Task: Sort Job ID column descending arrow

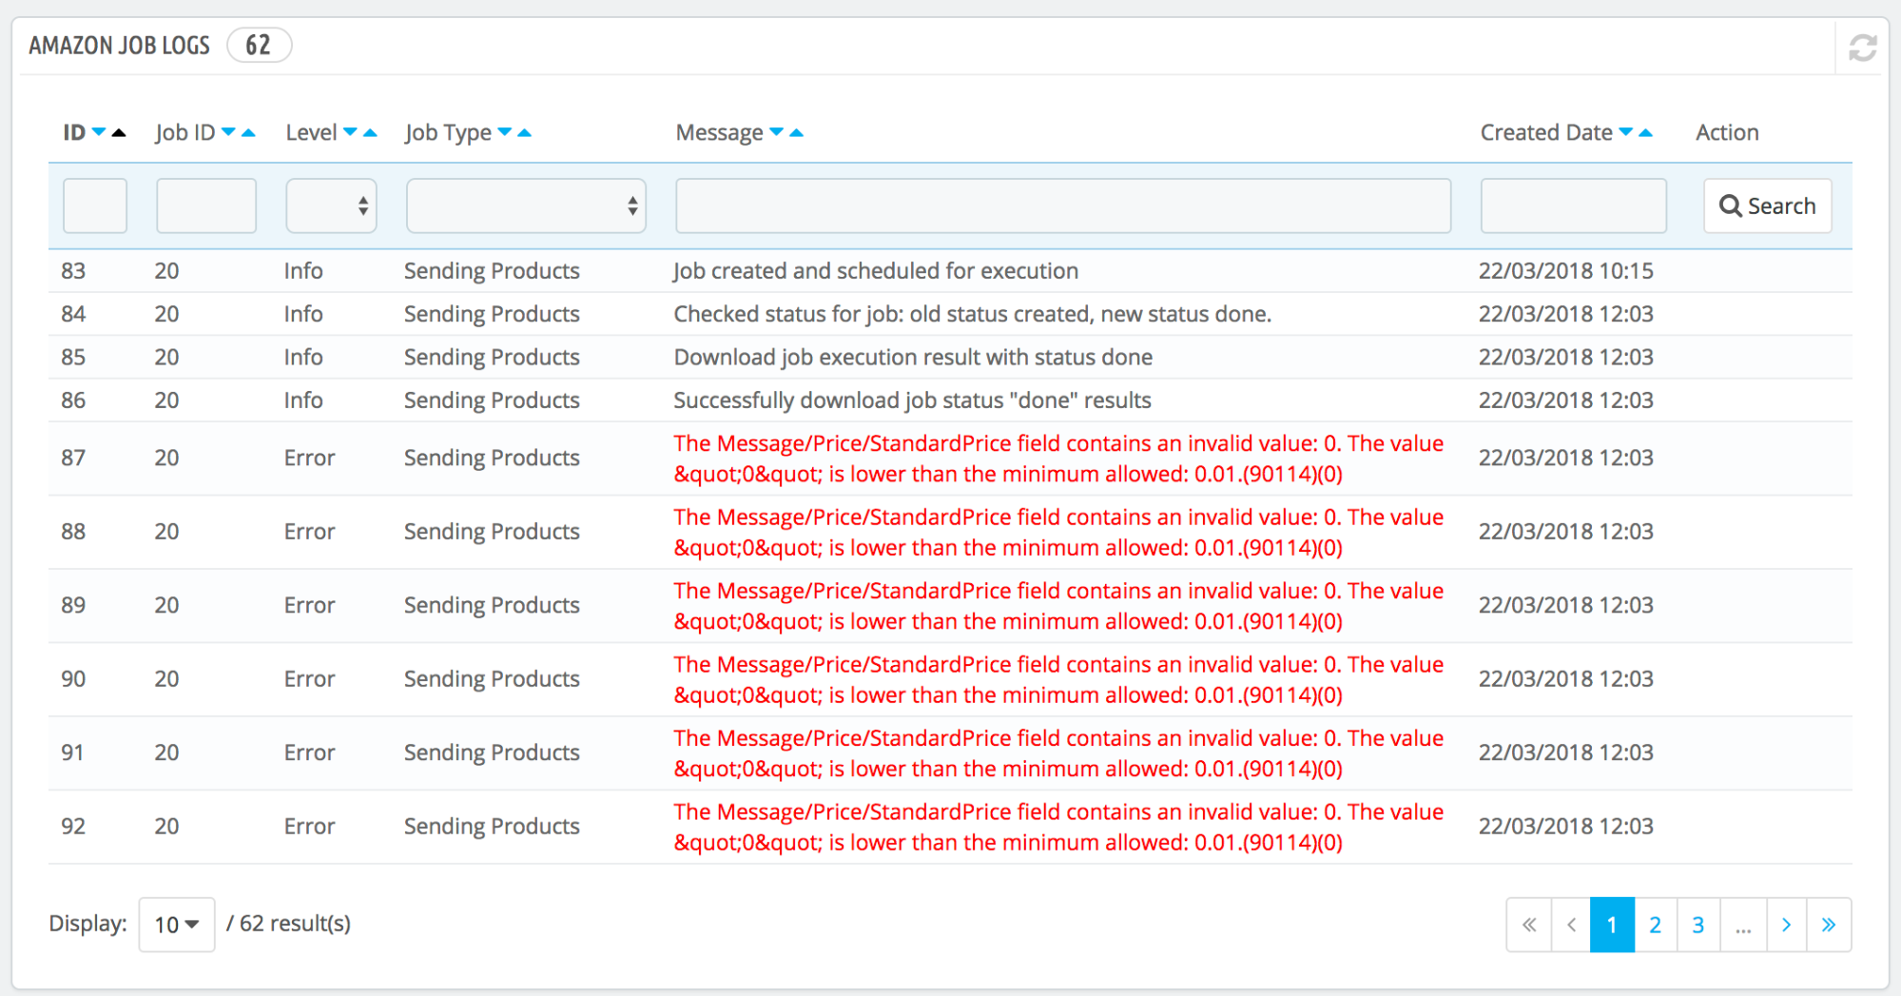Action: [228, 132]
